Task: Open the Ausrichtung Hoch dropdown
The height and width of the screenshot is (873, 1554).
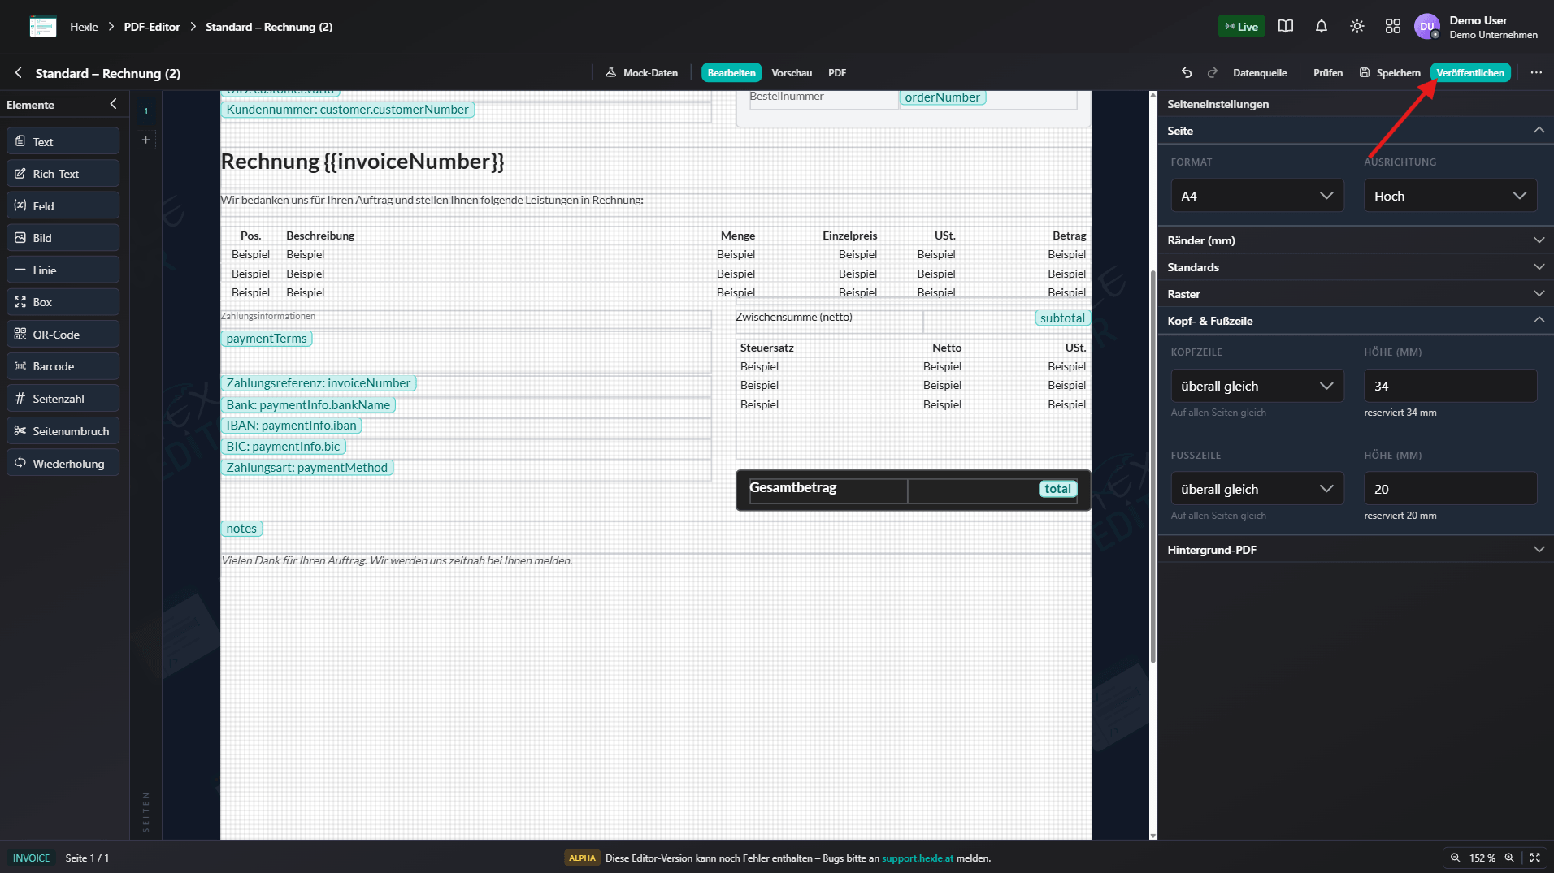Action: pyautogui.click(x=1450, y=196)
